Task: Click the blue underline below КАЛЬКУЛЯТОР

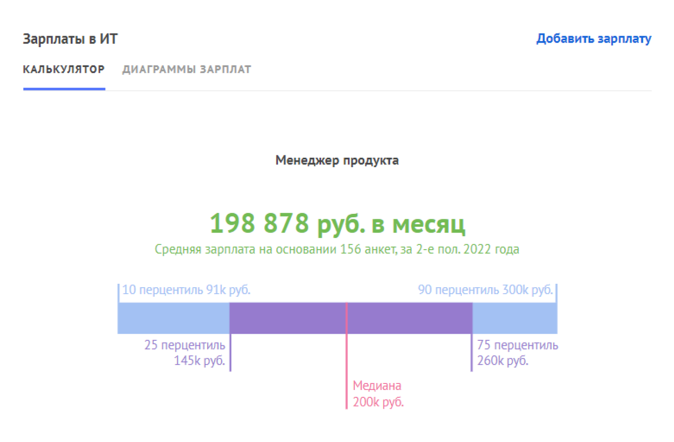Action: tap(64, 90)
